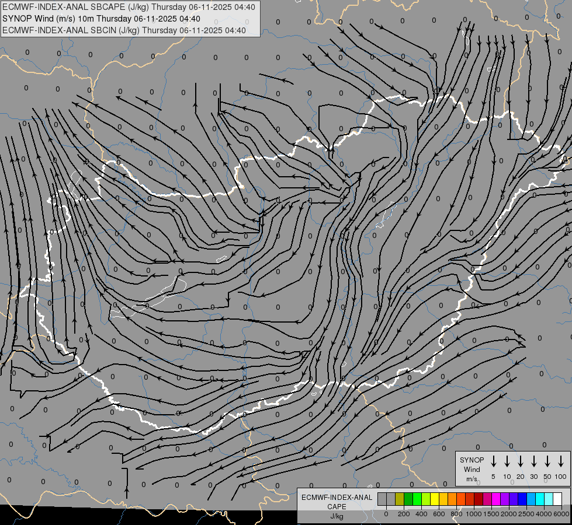Click the '20' speed value in the wind legend
Screen dimensions: 572x525
pos(520,477)
